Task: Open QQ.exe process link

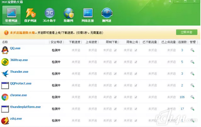Action: point(15,48)
